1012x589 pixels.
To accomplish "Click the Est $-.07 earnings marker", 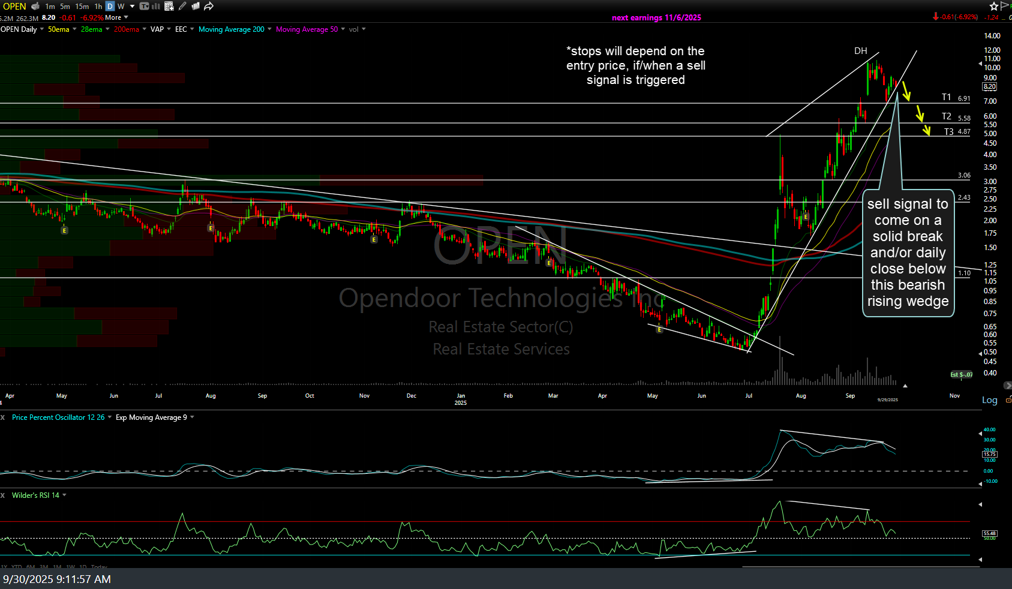I will pyautogui.click(x=961, y=374).
